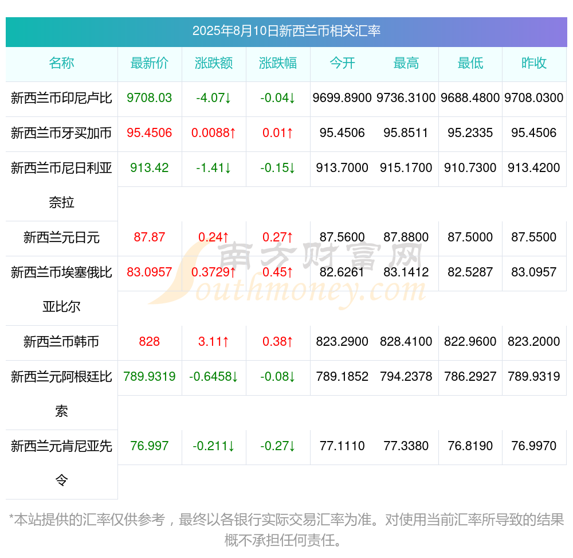573x558 pixels.
Task: Click change percent -0.15↓
Action: tap(278, 168)
